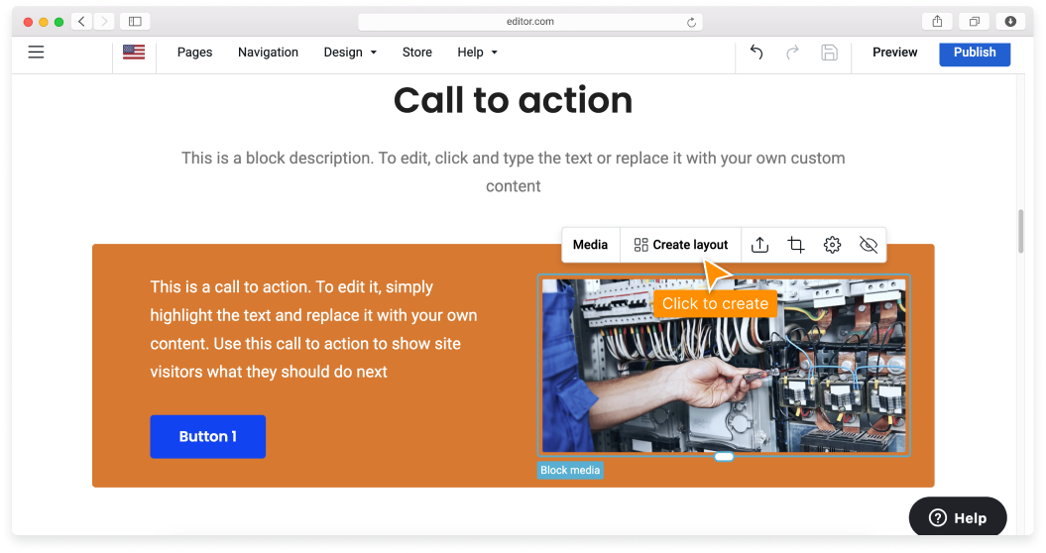This screenshot has width=1046, height=553.
Task: Click the image bottom resize handle
Action: (x=724, y=456)
